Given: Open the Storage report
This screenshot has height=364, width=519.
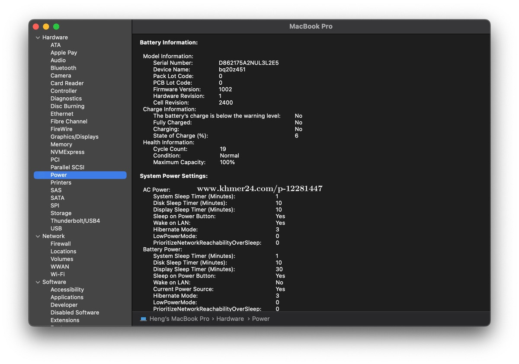Looking at the screenshot, I should pyautogui.click(x=61, y=213).
